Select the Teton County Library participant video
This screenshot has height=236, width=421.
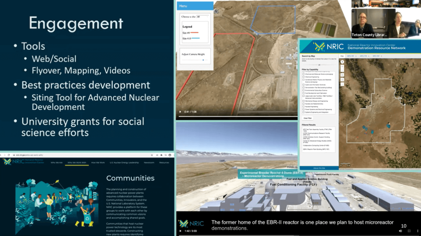coord(386,23)
